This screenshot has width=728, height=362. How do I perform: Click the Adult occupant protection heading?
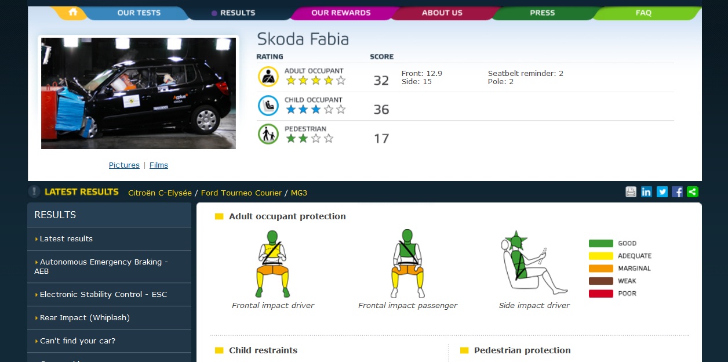(287, 216)
